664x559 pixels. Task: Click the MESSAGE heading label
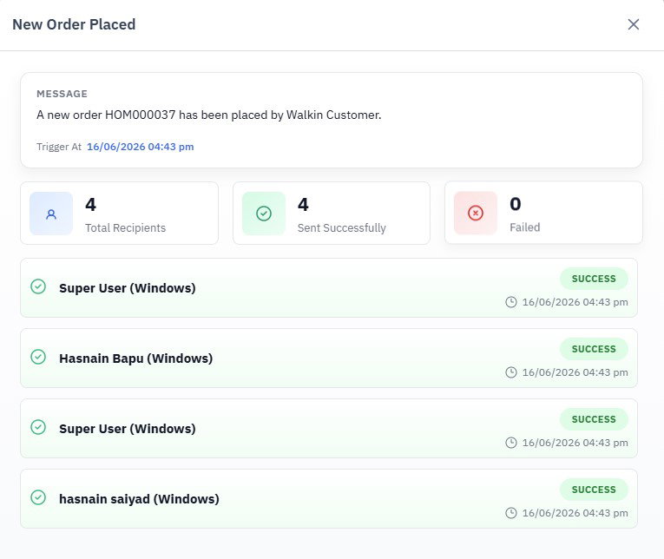[62, 94]
